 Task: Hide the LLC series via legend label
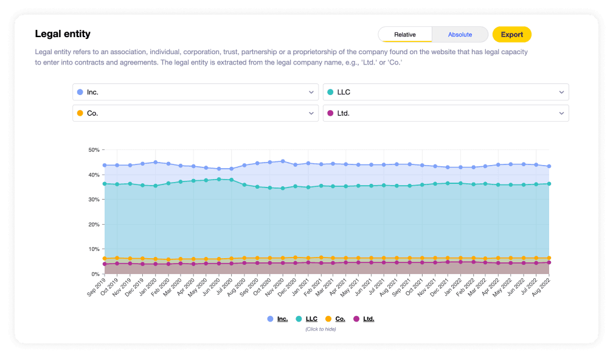[x=311, y=319]
